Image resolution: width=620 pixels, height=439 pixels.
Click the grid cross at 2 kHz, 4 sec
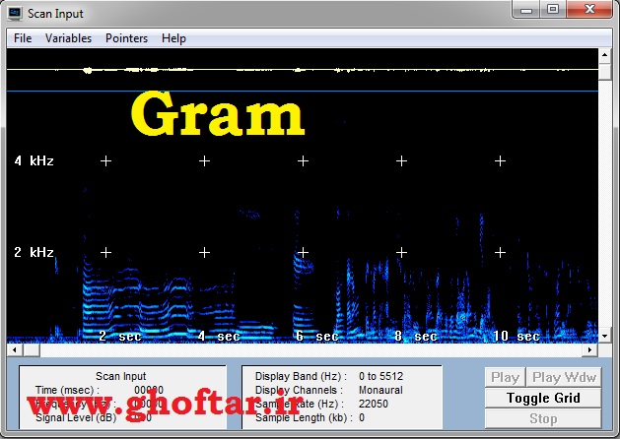(x=204, y=252)
